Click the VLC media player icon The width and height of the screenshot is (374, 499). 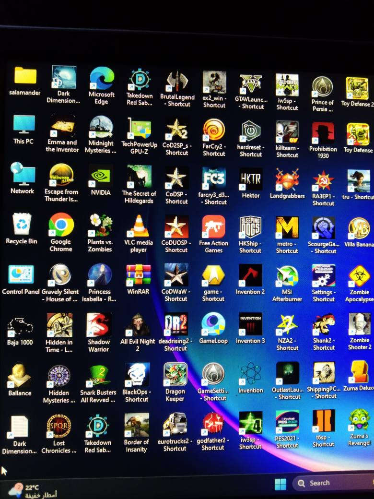coord(139,226)
